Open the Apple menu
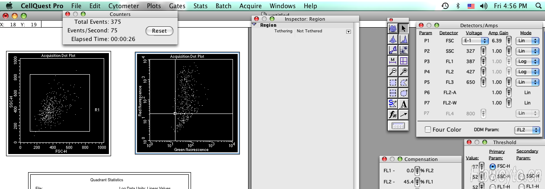The height and width of the screenshot is (189, 545). point(9,6)
